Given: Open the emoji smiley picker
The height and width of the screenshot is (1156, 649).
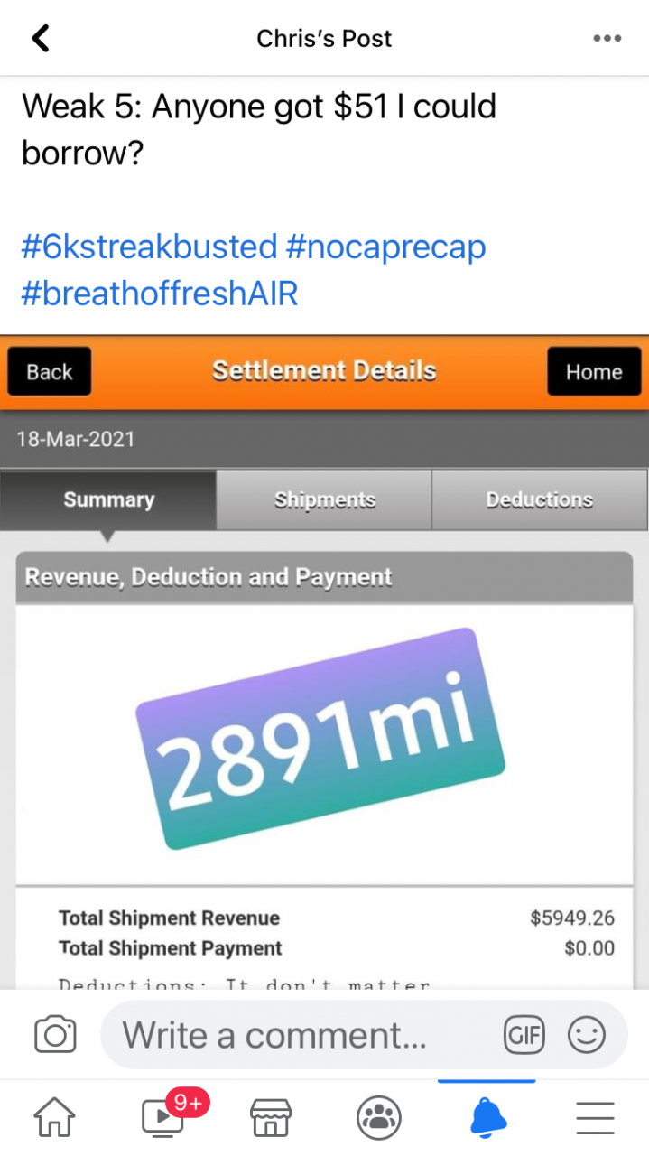Looking at the screenshot, I should pyautogui.click(x=587, y=1035).
